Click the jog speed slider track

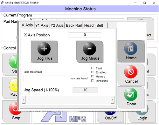68,100
